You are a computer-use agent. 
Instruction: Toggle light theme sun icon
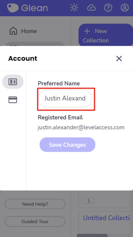(74, 8)
